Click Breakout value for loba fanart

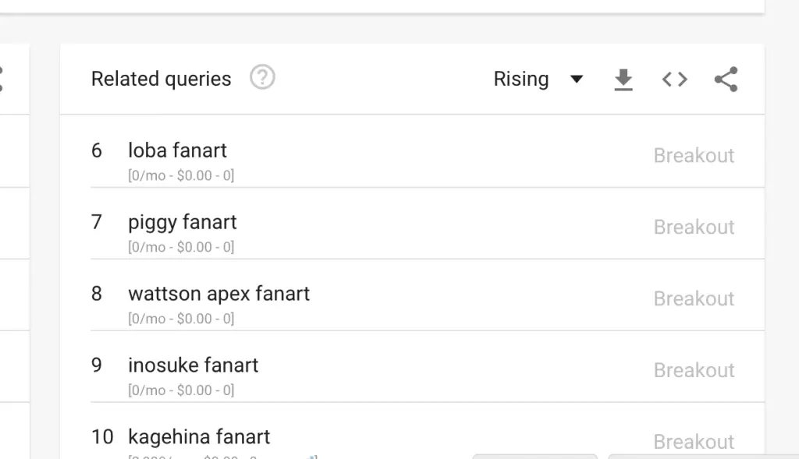[694, 156]
